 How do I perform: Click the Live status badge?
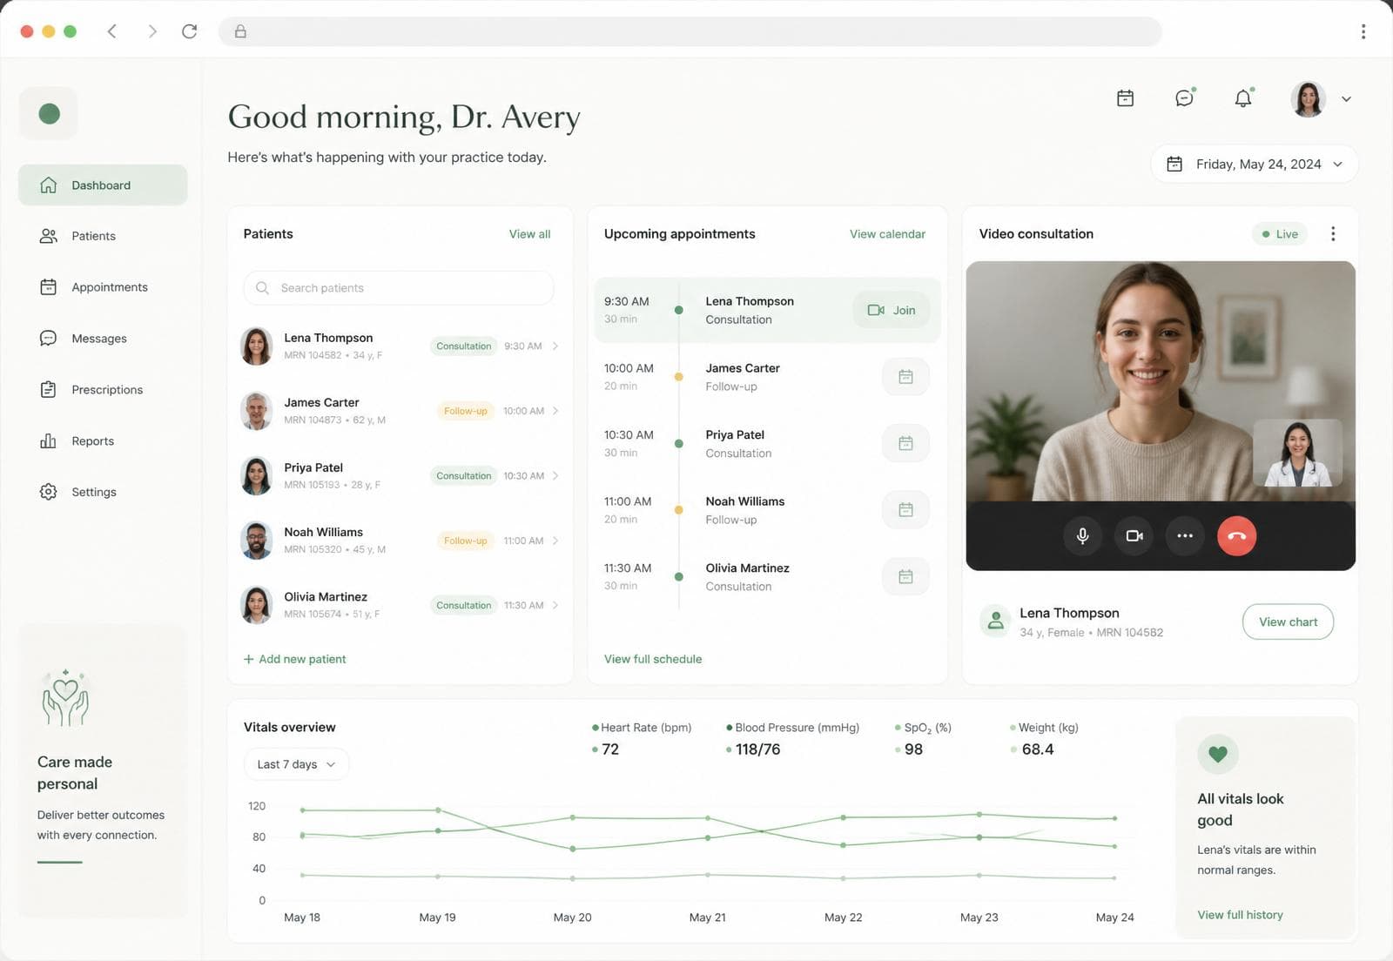(1280, 234)
